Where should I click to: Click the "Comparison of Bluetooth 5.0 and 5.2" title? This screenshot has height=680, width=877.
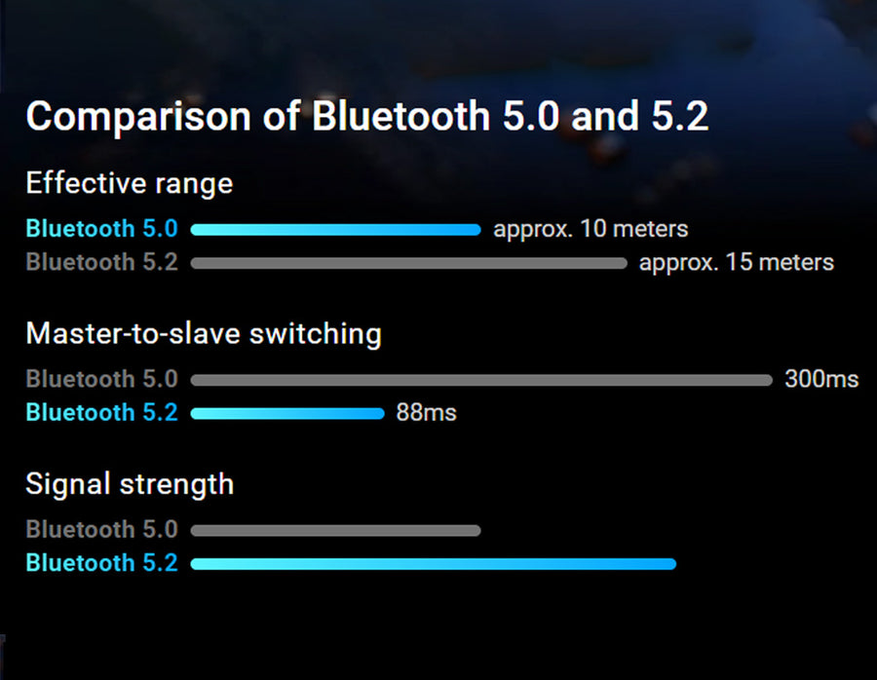tap(366, 116)
